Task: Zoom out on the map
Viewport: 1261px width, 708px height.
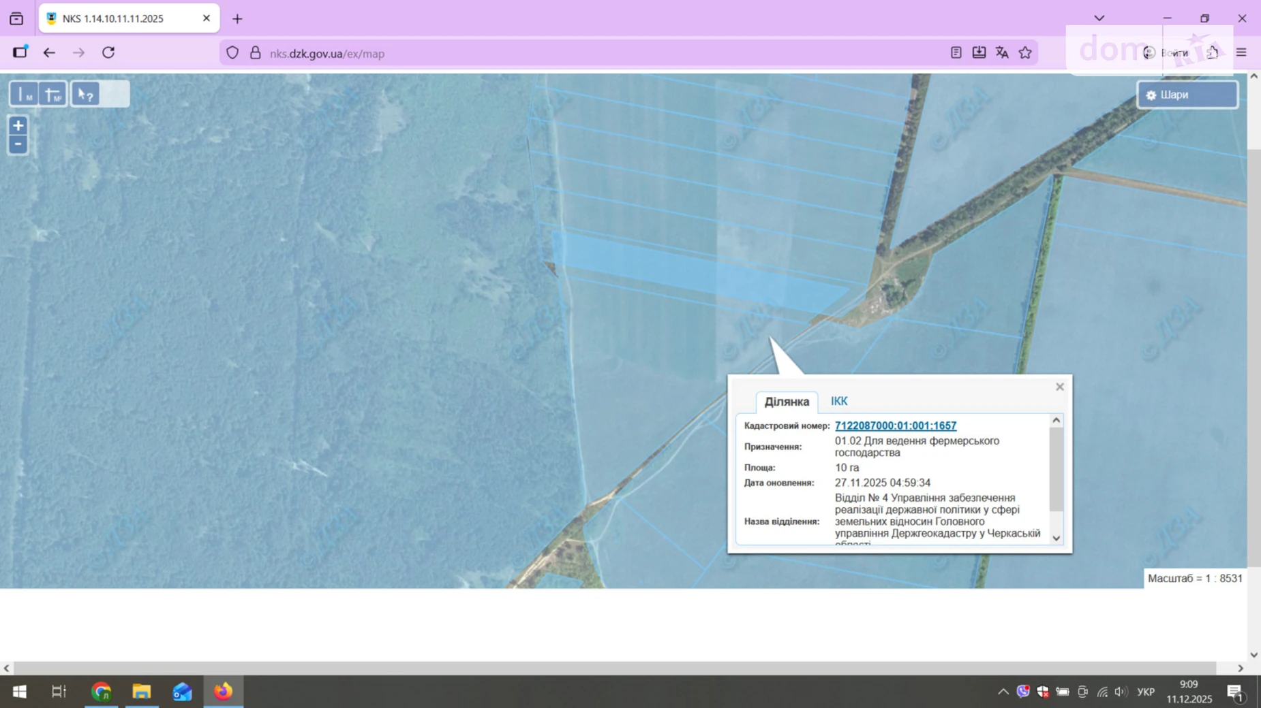Action: tap(18, 144)
